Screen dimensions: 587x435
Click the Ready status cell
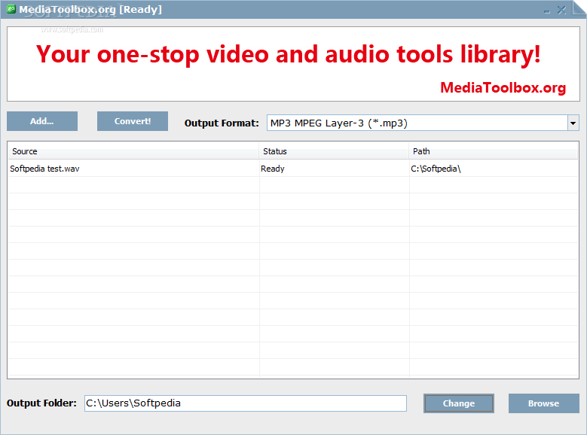273,169
